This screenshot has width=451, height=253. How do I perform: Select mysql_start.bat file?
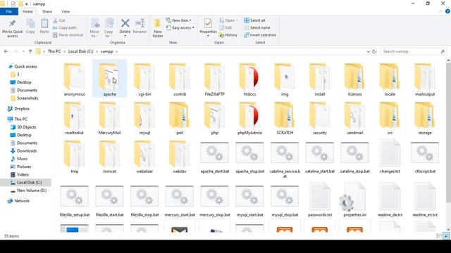[249, 201]
